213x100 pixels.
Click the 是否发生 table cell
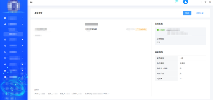click(x=166, y=73)
